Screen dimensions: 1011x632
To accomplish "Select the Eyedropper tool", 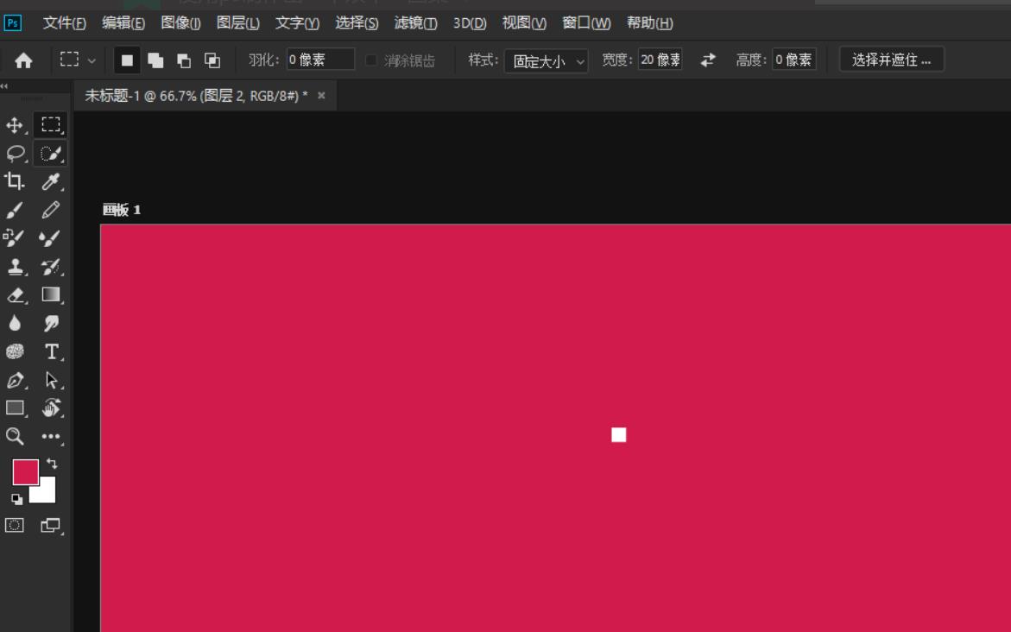I will tap(50, 181).
